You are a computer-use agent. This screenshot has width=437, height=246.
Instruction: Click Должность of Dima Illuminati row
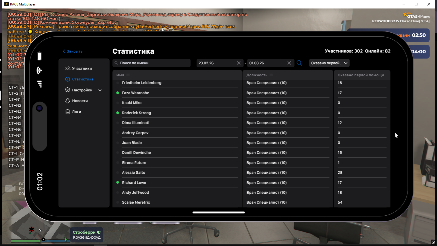click(x=266, y=123)
